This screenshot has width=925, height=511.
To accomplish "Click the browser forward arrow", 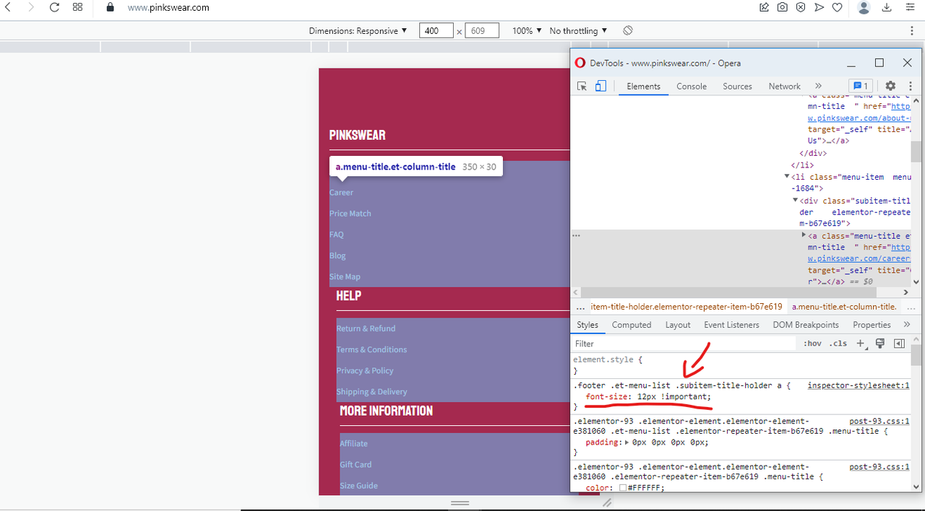I will pyautogui.click(x=30, y=7).
